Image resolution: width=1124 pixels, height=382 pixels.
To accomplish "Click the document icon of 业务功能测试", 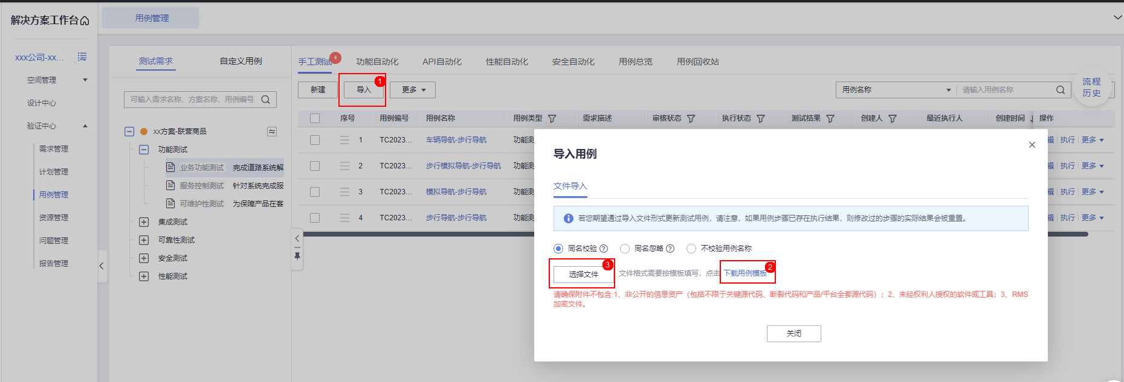I will pyautogui.click(x=170, y=167).
